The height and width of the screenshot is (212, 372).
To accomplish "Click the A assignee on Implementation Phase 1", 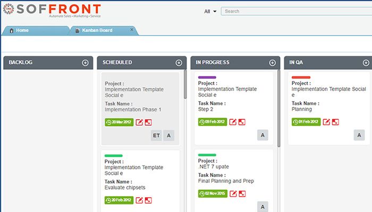I will (168, 136).
